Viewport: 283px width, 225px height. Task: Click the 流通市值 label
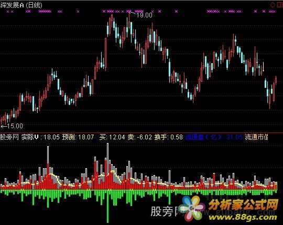(x=256, y=137)
